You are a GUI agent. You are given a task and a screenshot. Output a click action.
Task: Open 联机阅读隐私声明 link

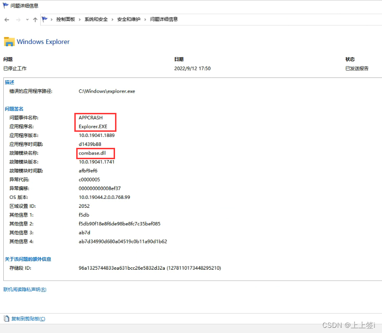25,289
